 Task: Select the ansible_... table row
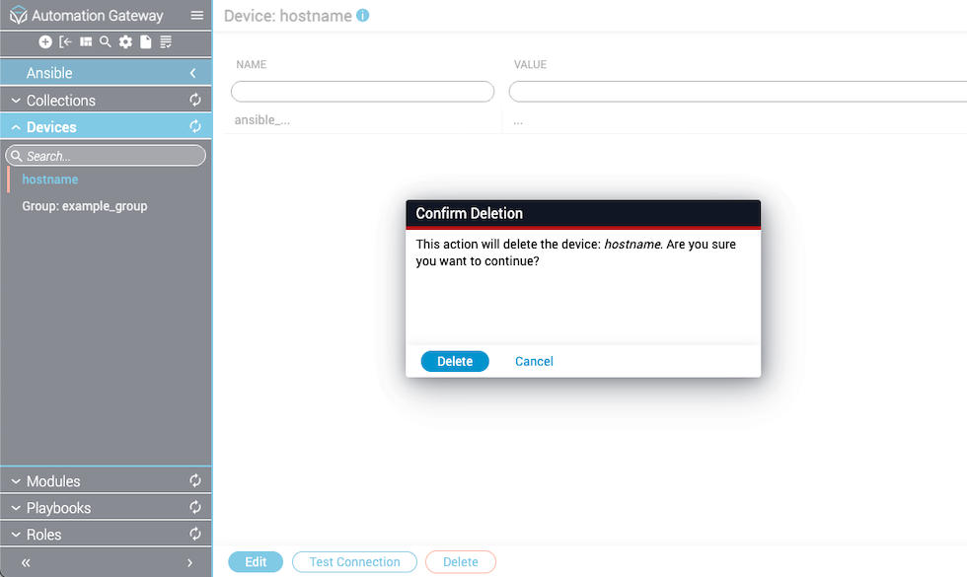pyautogui.click(x=595, y=120)
